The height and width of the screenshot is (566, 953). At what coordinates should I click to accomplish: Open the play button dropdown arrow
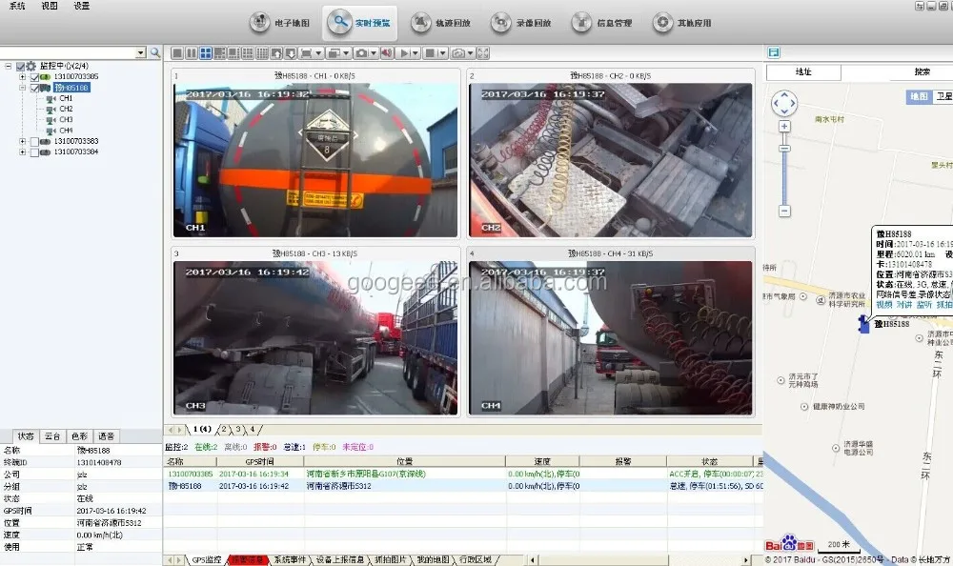[x=416, y=53]
